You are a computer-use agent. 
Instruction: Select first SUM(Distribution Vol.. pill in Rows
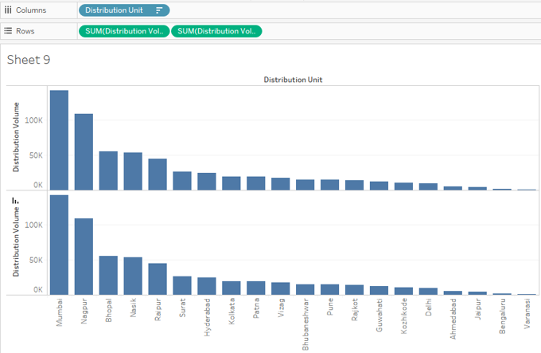pos(124,31)
